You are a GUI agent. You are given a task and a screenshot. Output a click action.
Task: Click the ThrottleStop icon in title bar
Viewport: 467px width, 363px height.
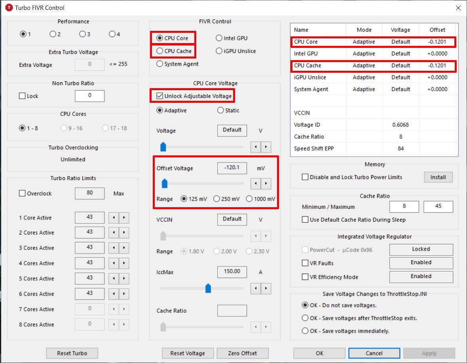(8, 8)
